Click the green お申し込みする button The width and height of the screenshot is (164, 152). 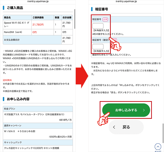[126, 110]
